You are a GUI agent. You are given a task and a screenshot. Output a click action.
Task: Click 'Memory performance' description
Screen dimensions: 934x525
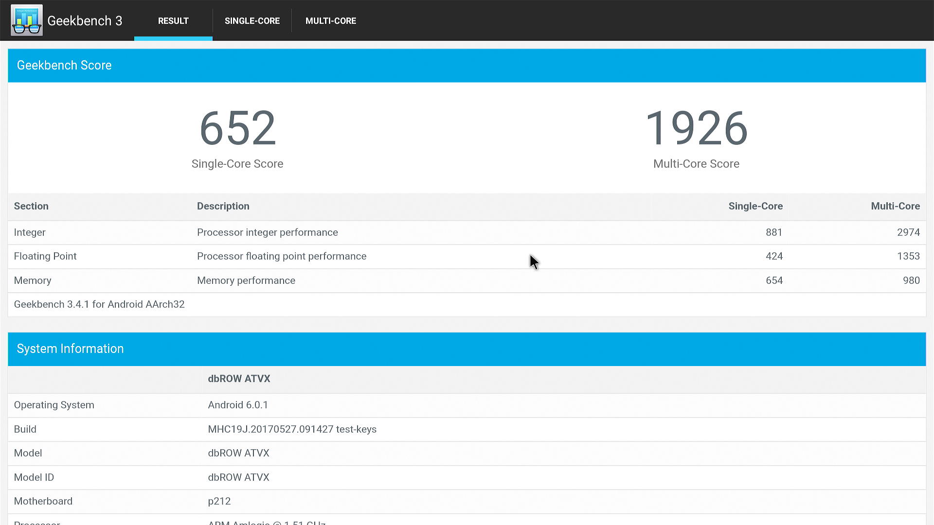(x=246, y=280)
